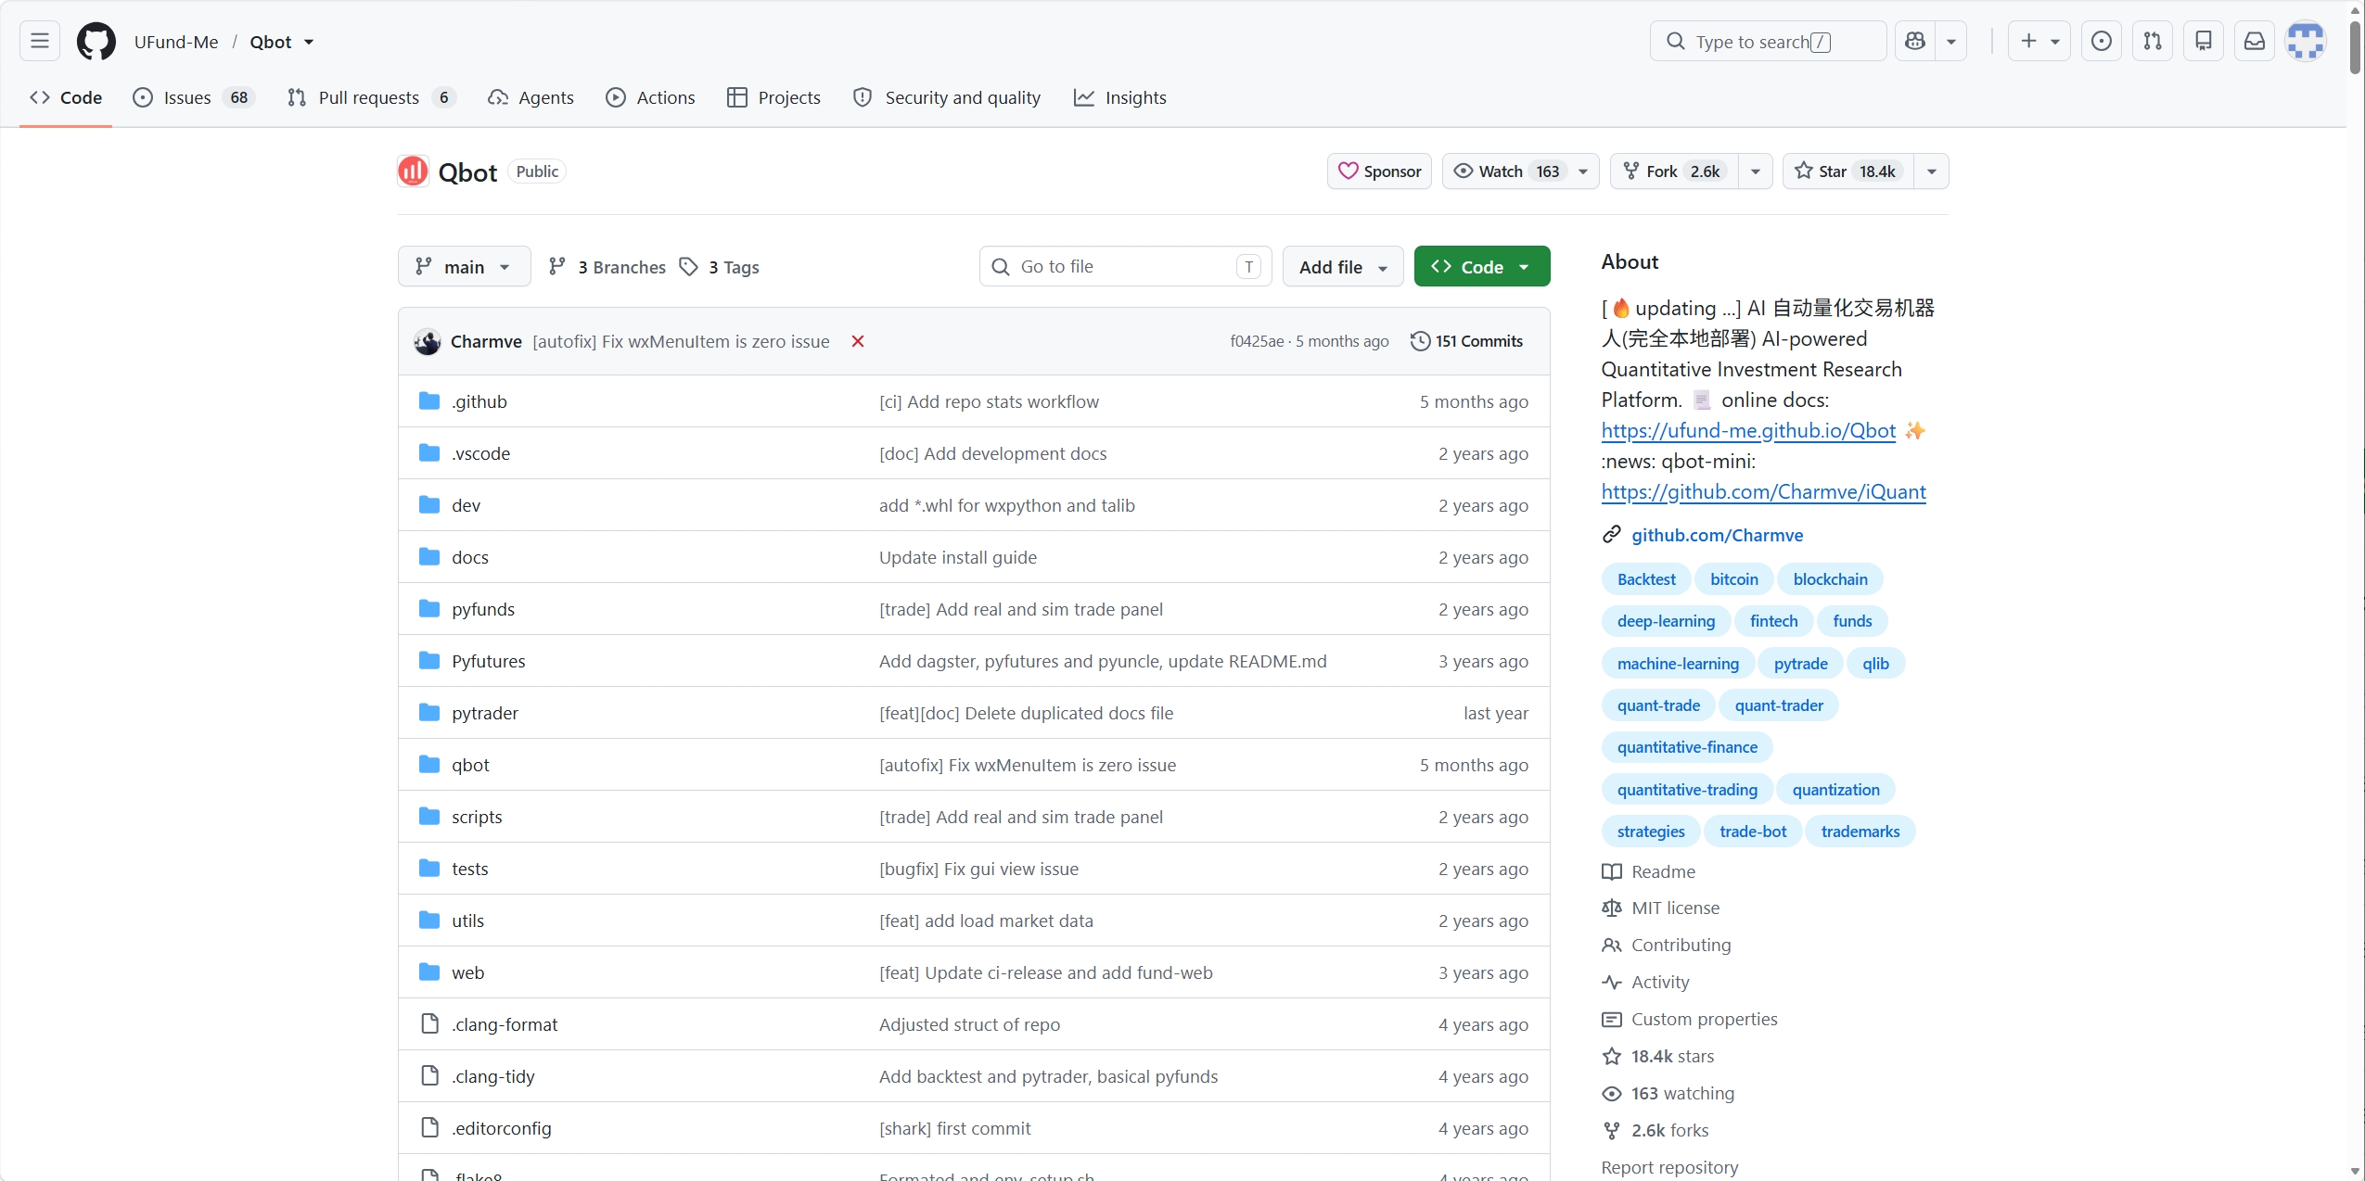This screenshot has height=1181, width=2365.
Task: Click the Qbot repository logo image
Action: [413, 171]
